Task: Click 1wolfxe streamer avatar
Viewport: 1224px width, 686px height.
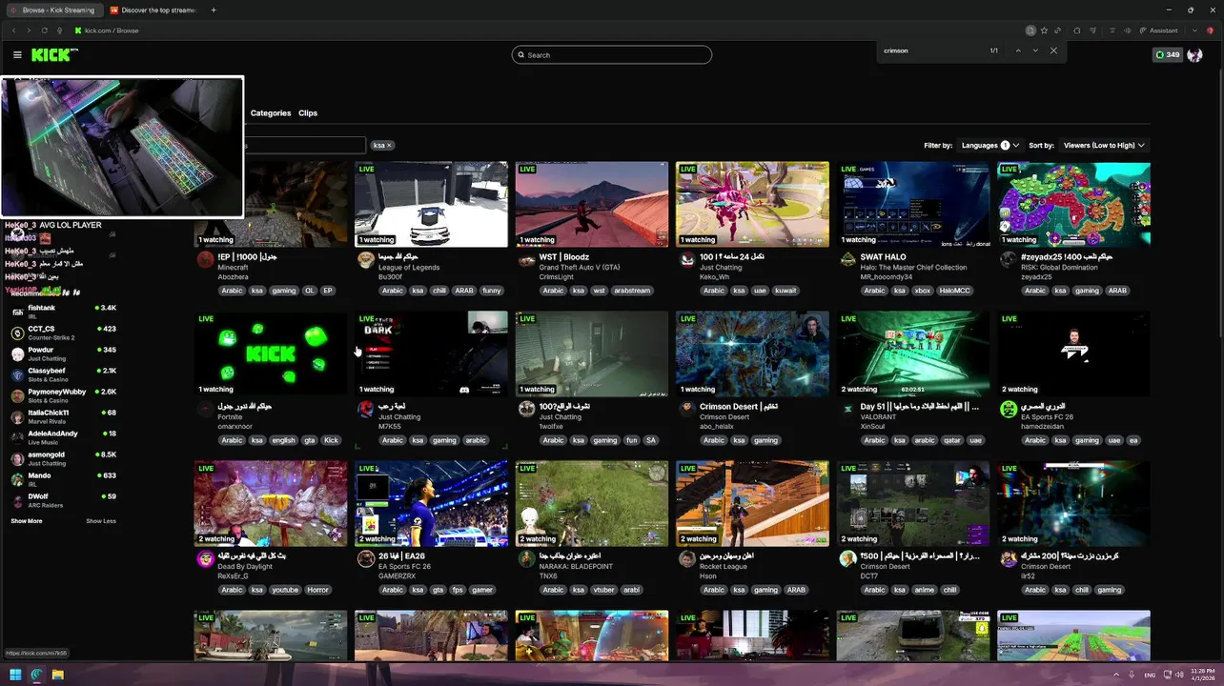Action: coord(526,410)
